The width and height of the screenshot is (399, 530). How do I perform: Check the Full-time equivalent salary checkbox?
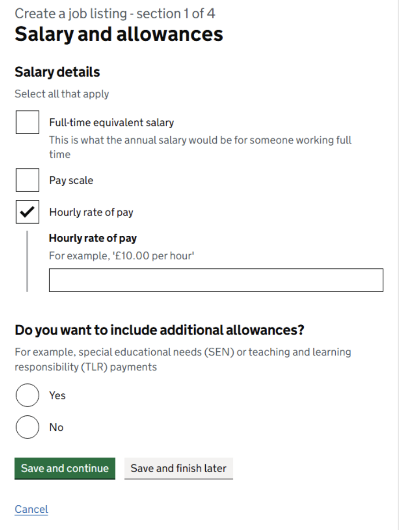27,123
